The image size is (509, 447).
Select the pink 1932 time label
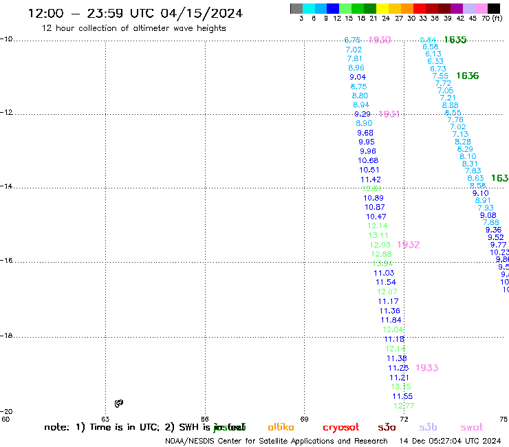pyautogui.click(x=409, y=245)
